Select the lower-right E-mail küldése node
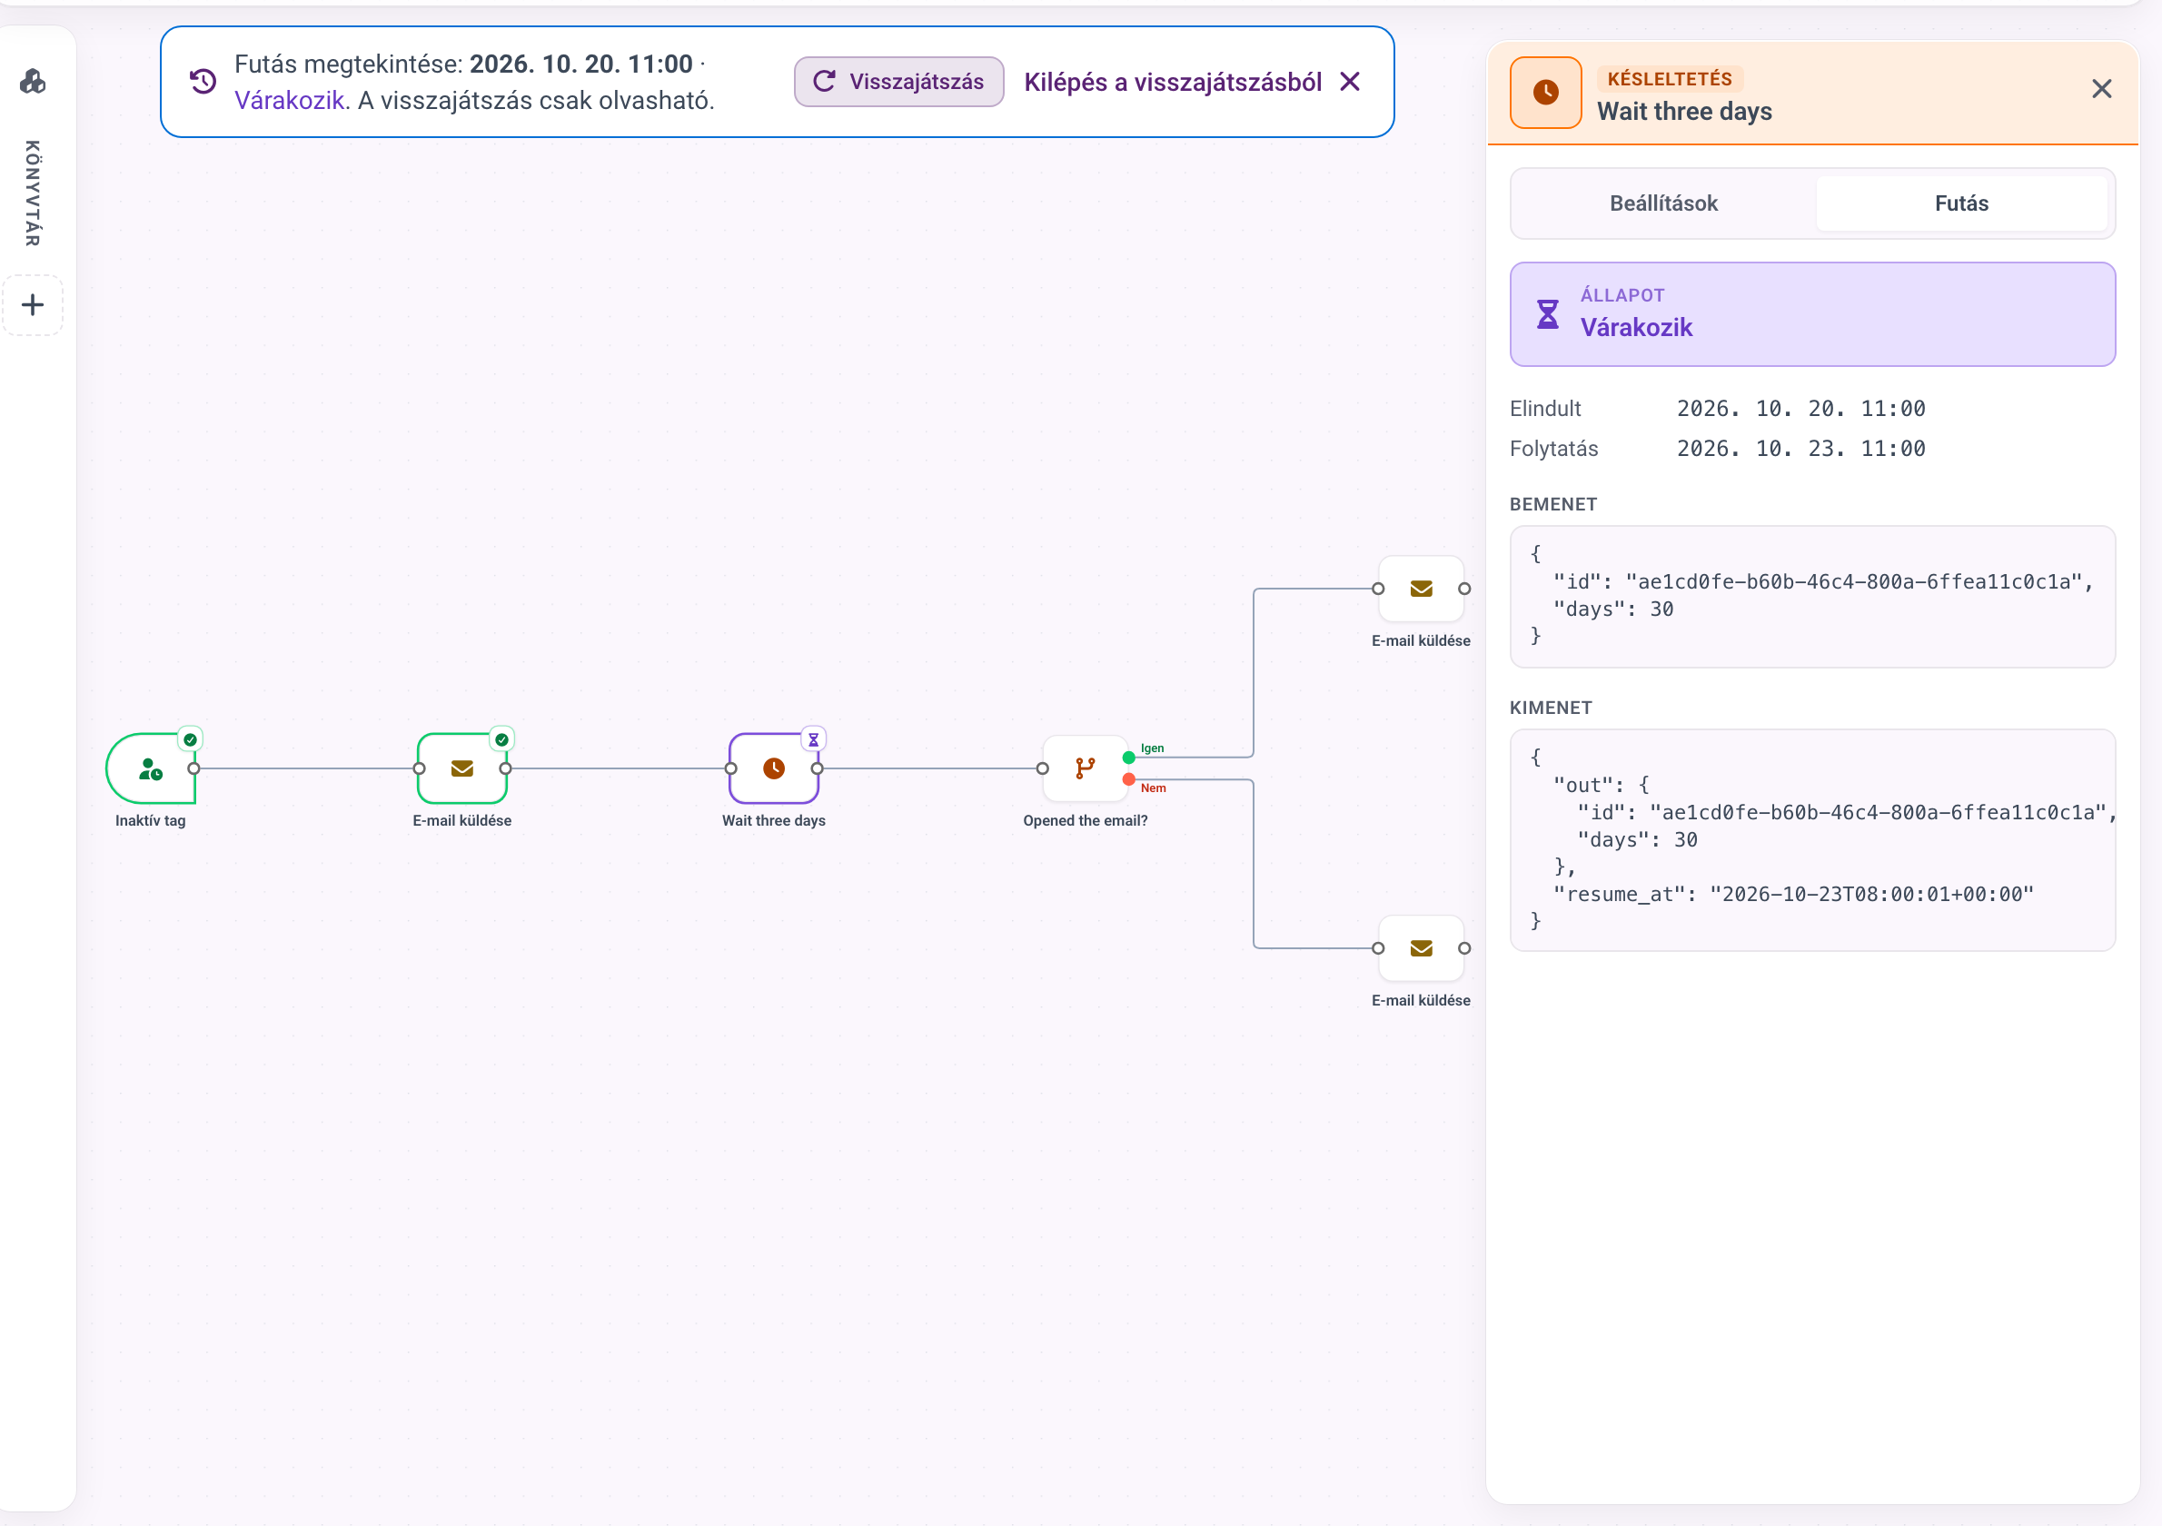This screenshot has height=1526, width=2162. click(x=1421, y=948)
